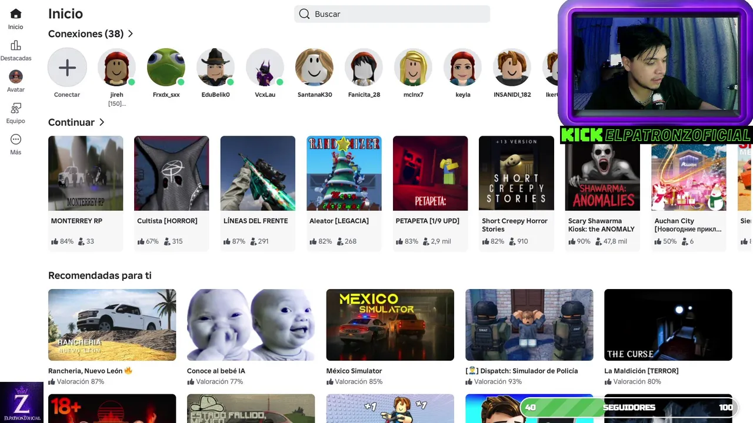This screenshot has height=423, width=753.
Task: Open Fanicita_28's avatar
Action: [364, 68]
